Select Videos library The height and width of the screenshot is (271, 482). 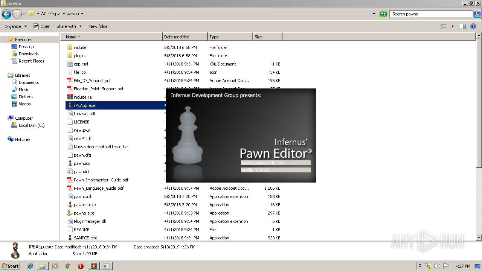(x=24, y=104)
